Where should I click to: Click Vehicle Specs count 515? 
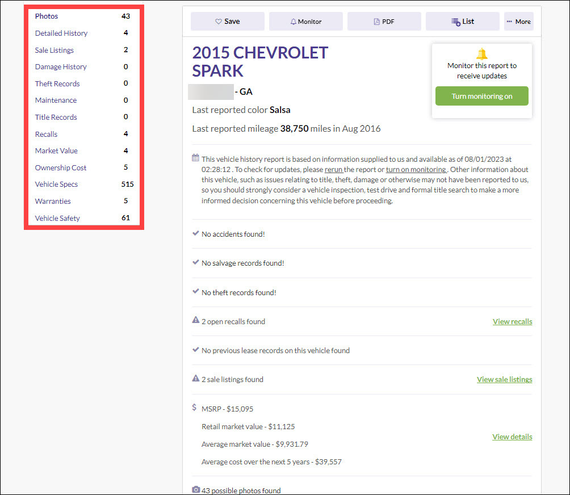(128, 184)
